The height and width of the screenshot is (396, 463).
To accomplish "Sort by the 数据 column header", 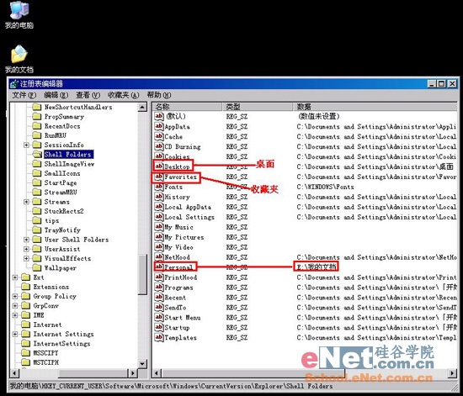I will click(x=375, y=107).
